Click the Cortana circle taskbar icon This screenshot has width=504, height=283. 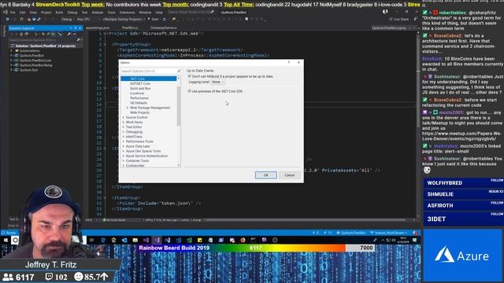15,241
